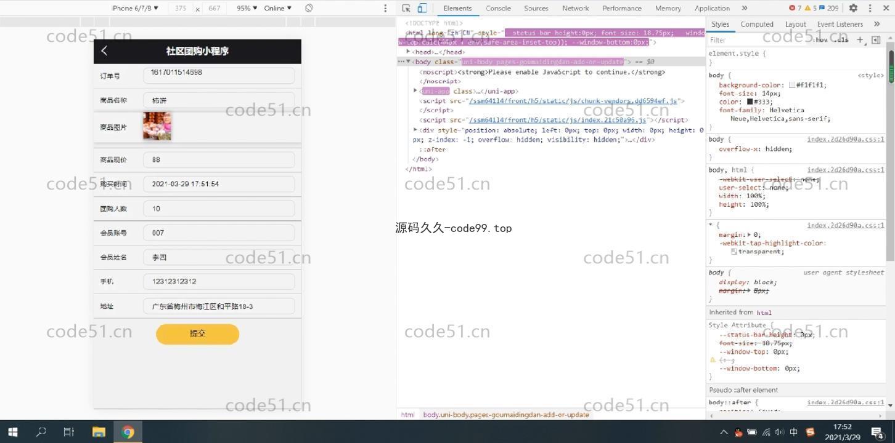Click the new style rule plus icon
The width and height of the screenshot is (895, 443).
[x=860, y=40]
